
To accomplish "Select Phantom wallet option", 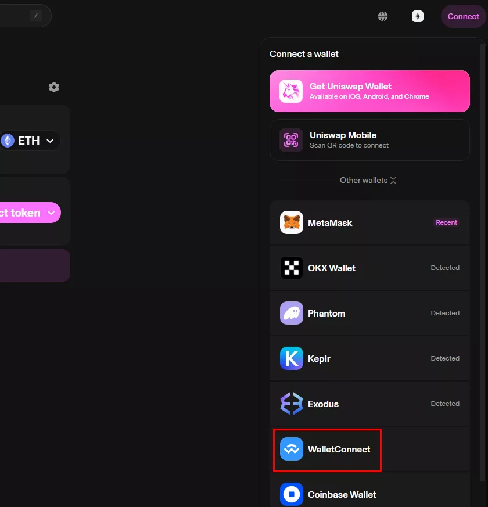I will coord(369,313).
